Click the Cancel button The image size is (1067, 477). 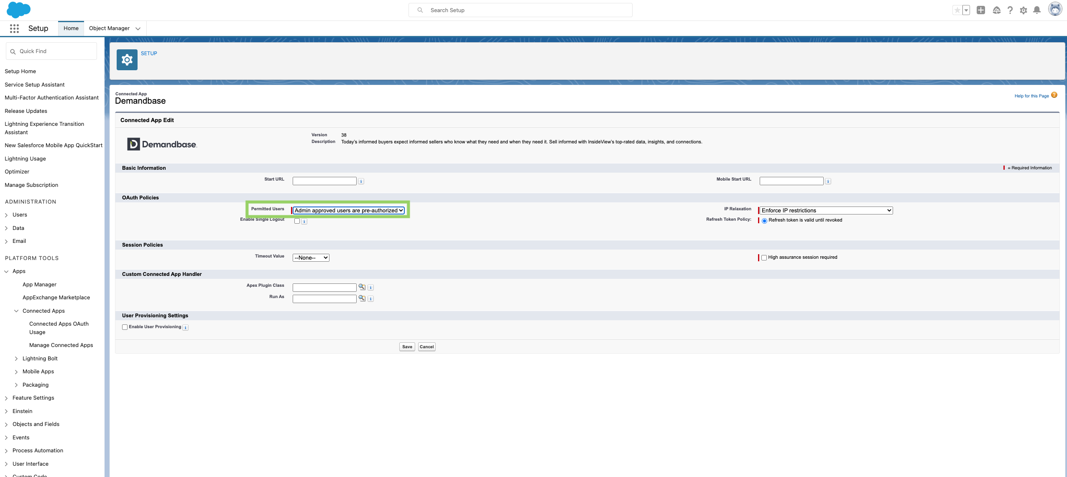tap(426, 347)
